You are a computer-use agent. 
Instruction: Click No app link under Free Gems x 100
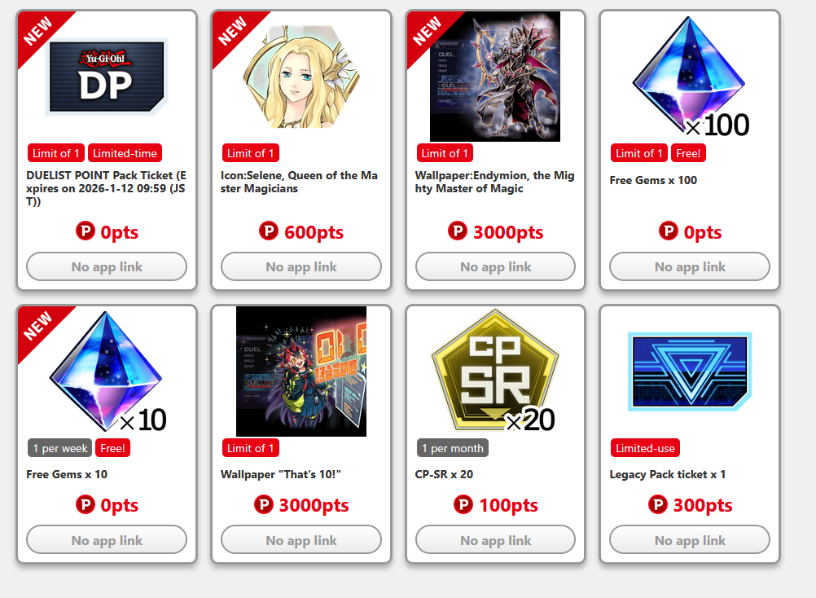pyautogui.click(x=690, y=266)
